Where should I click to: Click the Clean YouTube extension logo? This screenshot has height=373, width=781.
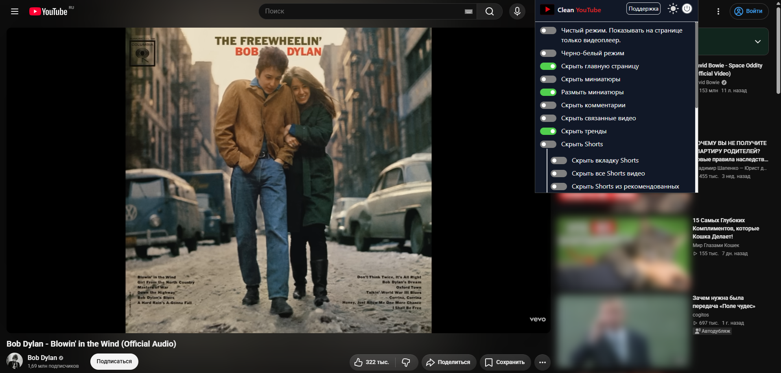click(547, 10)
